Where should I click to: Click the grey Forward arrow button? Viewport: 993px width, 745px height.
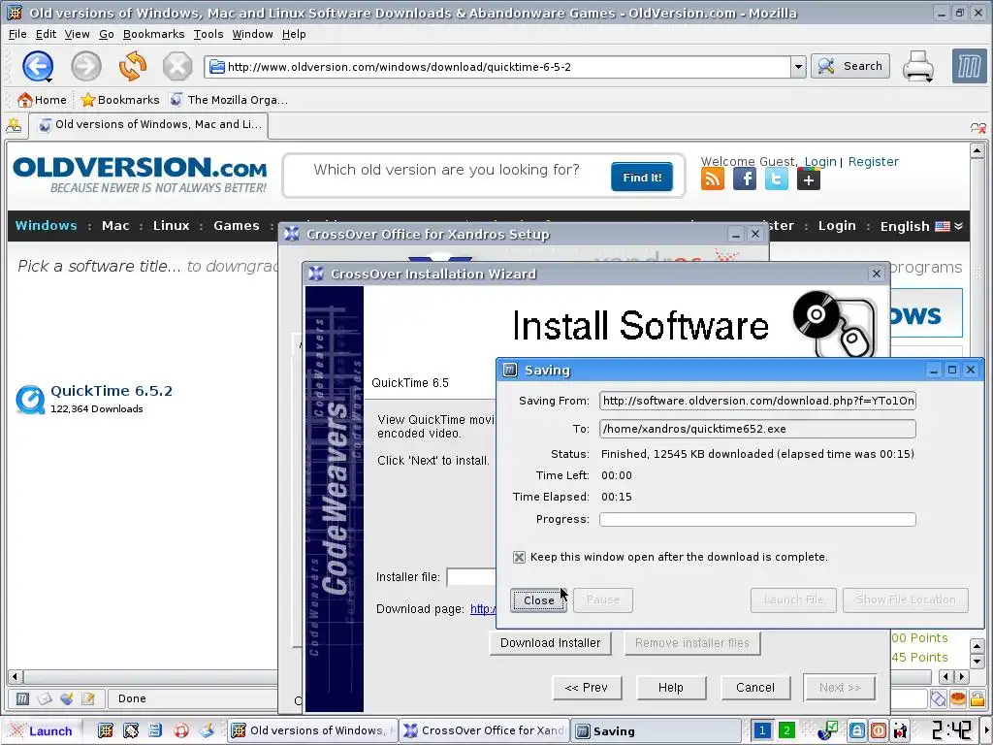click(85, 66)
